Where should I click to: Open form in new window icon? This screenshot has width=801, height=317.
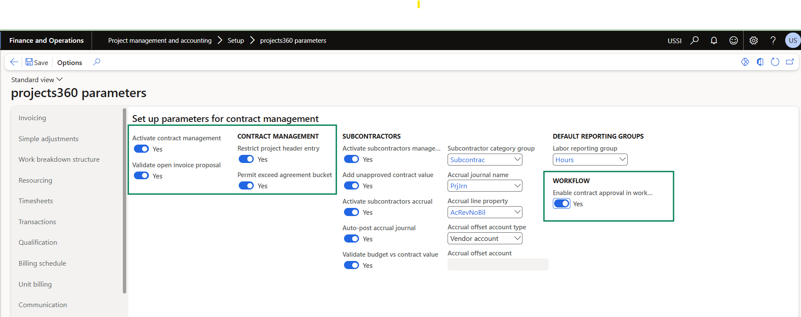coord(790,62)
